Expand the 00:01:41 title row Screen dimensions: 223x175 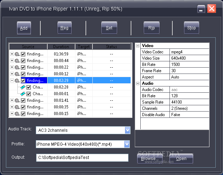[x=12, y=100]
